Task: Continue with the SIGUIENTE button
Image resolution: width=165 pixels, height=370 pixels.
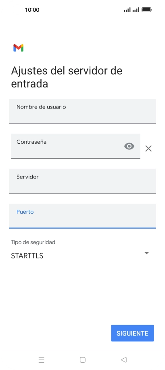Action: (133, 333)
